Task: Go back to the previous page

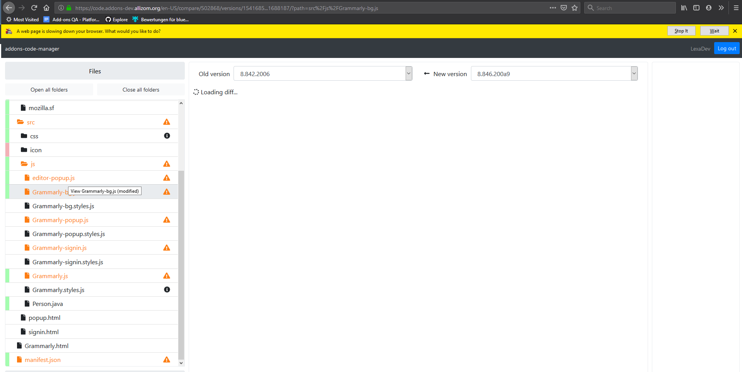Action: (x=9, y=8)
